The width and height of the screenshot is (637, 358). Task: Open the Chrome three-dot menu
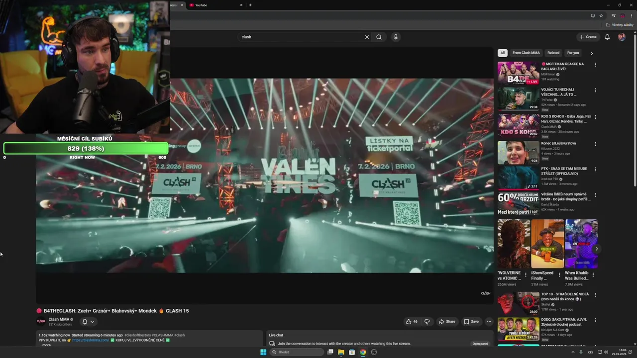pos(631,15)
